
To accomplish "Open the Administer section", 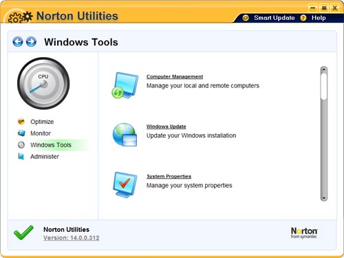I will (x=45, y=157).
